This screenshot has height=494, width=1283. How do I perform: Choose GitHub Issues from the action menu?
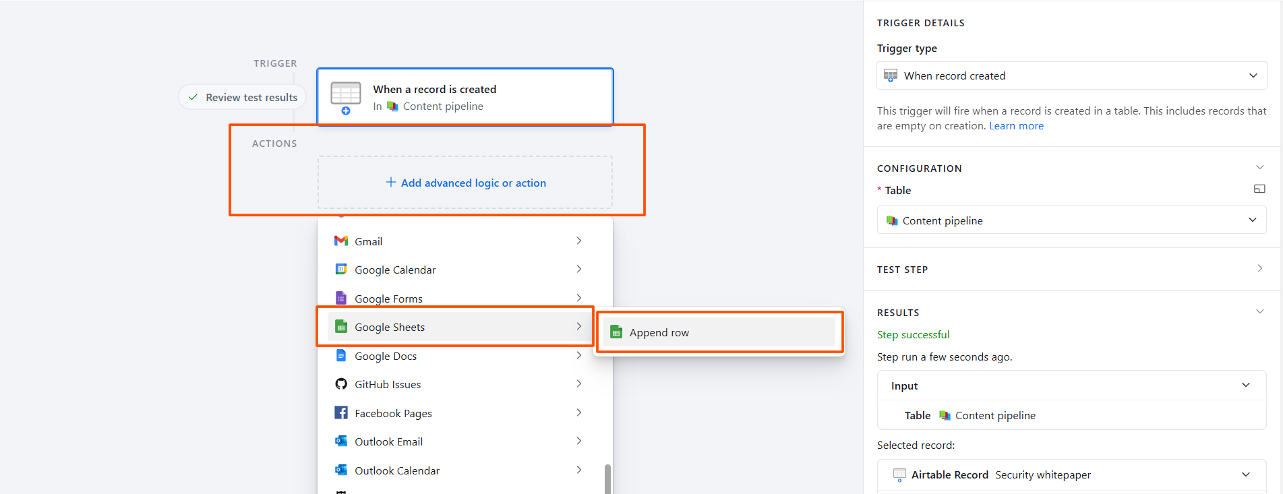(458, 384)
